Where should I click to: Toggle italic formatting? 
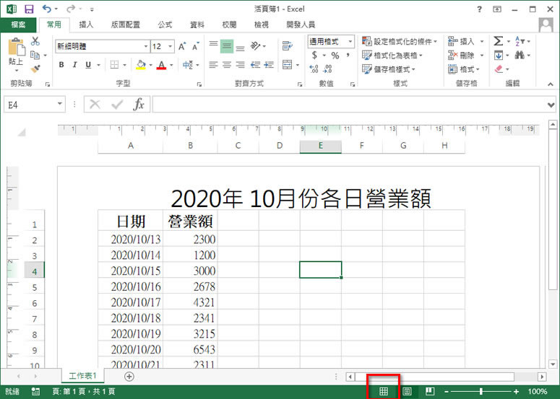74,65
